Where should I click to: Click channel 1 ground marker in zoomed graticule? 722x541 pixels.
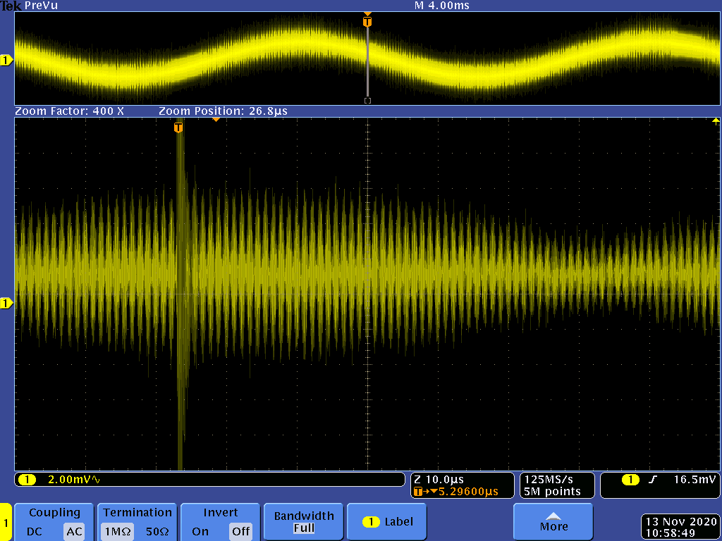click(6, 303)
